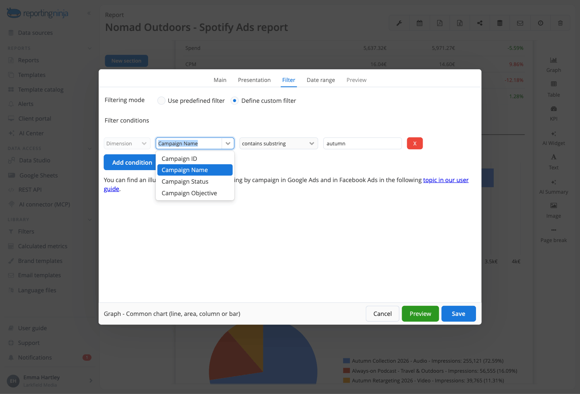Click the Add condition button
The width and height of the screenshot is (580, 394).
click(130, 162)
